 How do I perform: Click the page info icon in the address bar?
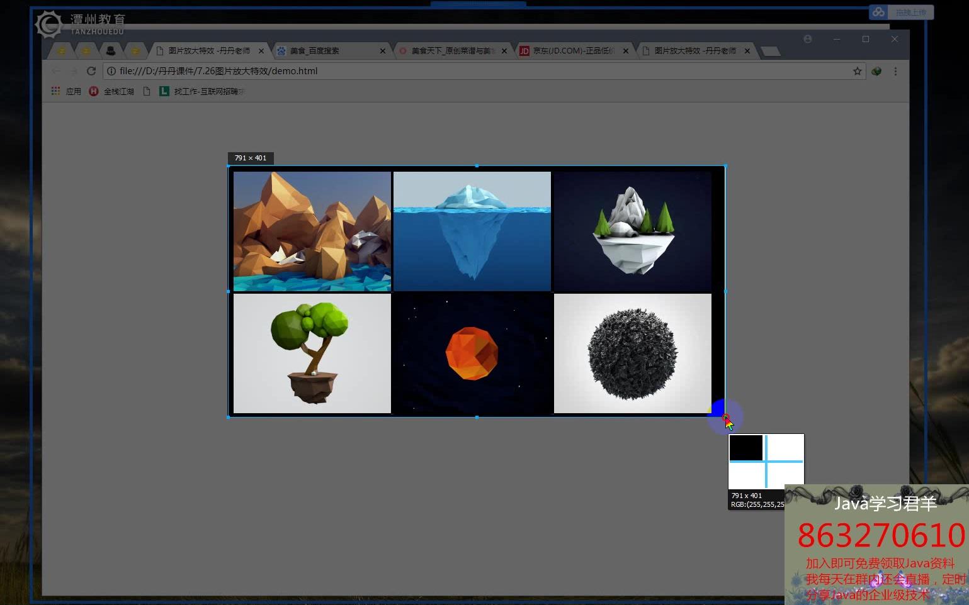coord(111,71)
